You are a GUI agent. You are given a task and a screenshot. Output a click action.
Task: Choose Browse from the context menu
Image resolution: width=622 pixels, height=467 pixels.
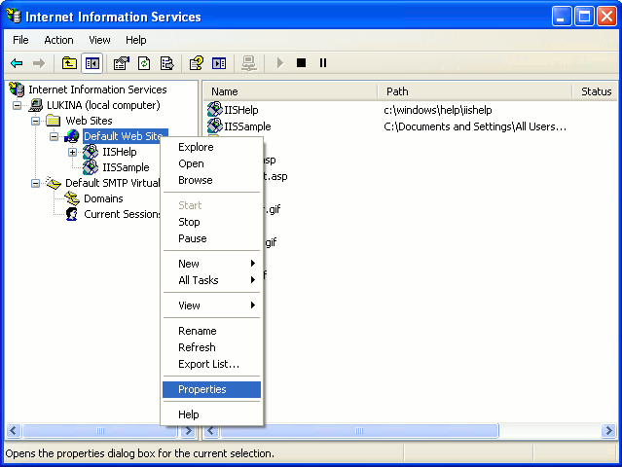click(x=211, y=180)
